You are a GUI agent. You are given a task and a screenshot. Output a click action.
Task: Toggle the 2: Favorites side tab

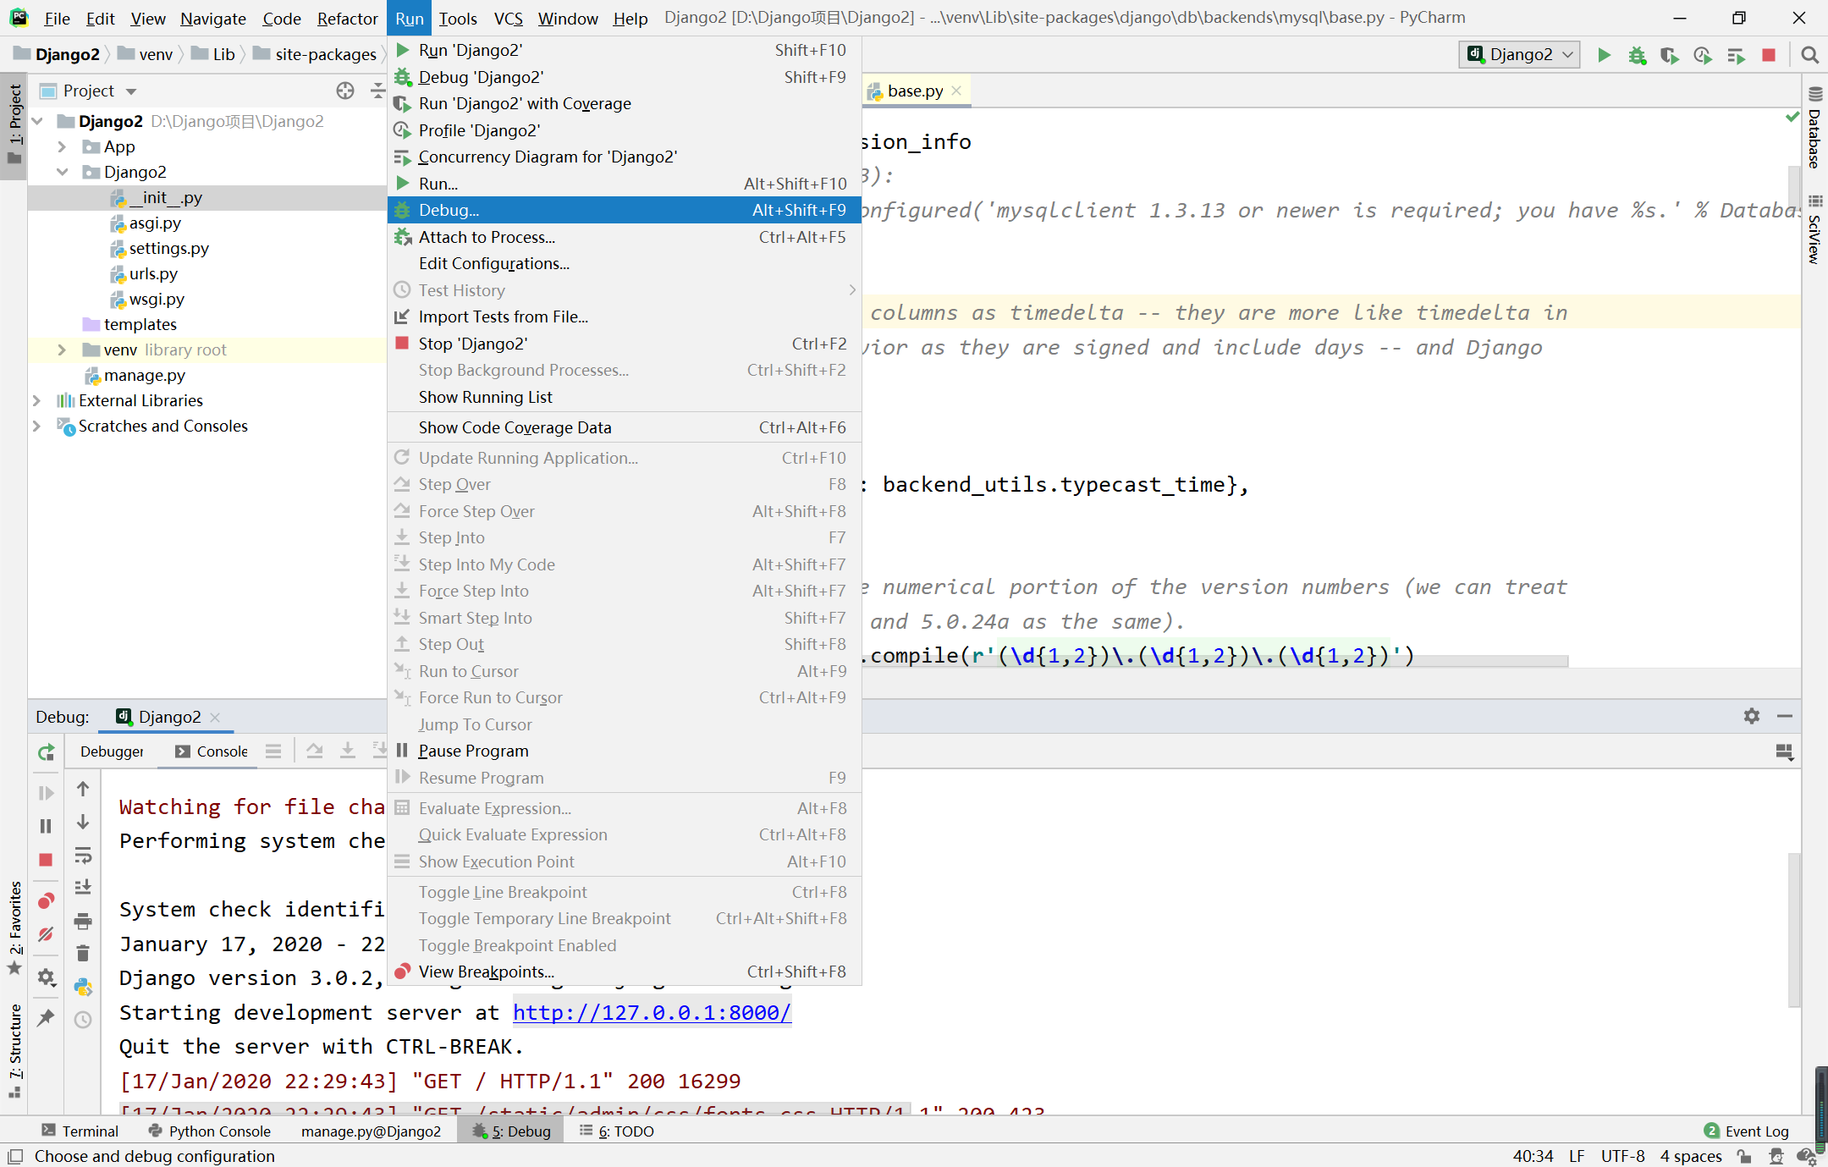tap(14, 928)
